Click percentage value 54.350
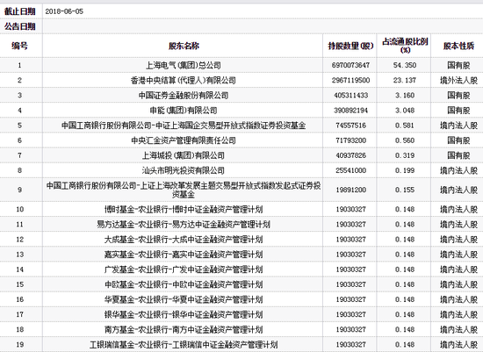 click(x=405, y=65)
